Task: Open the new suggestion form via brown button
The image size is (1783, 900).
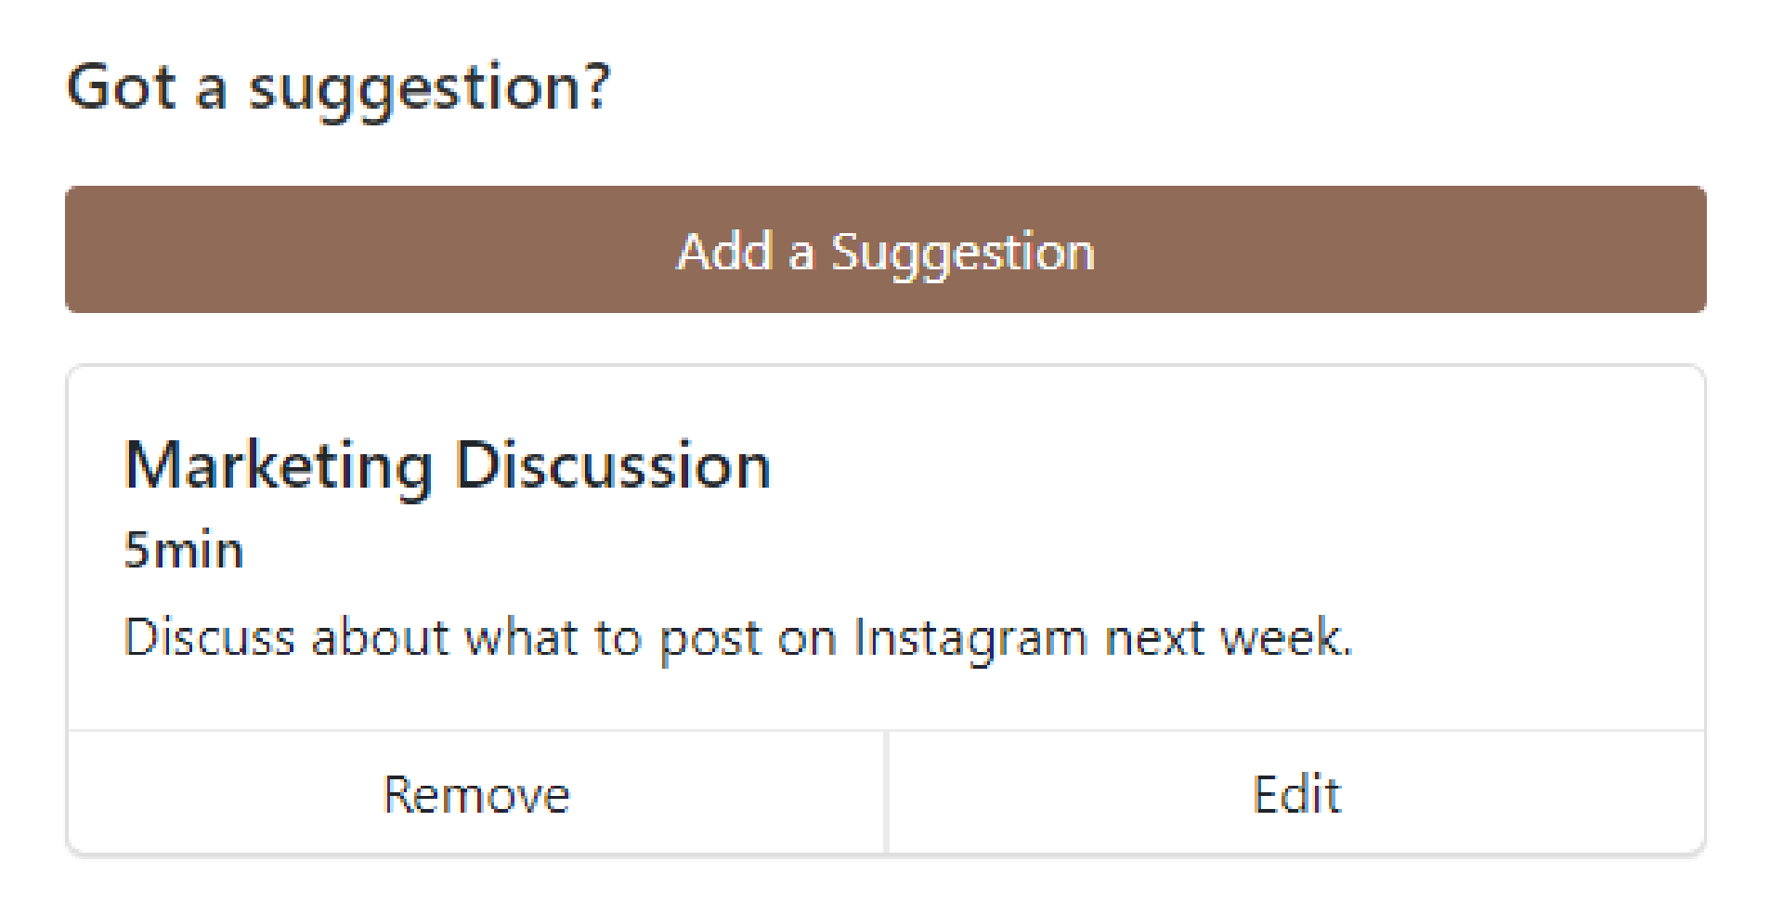Action: [885, 249]
